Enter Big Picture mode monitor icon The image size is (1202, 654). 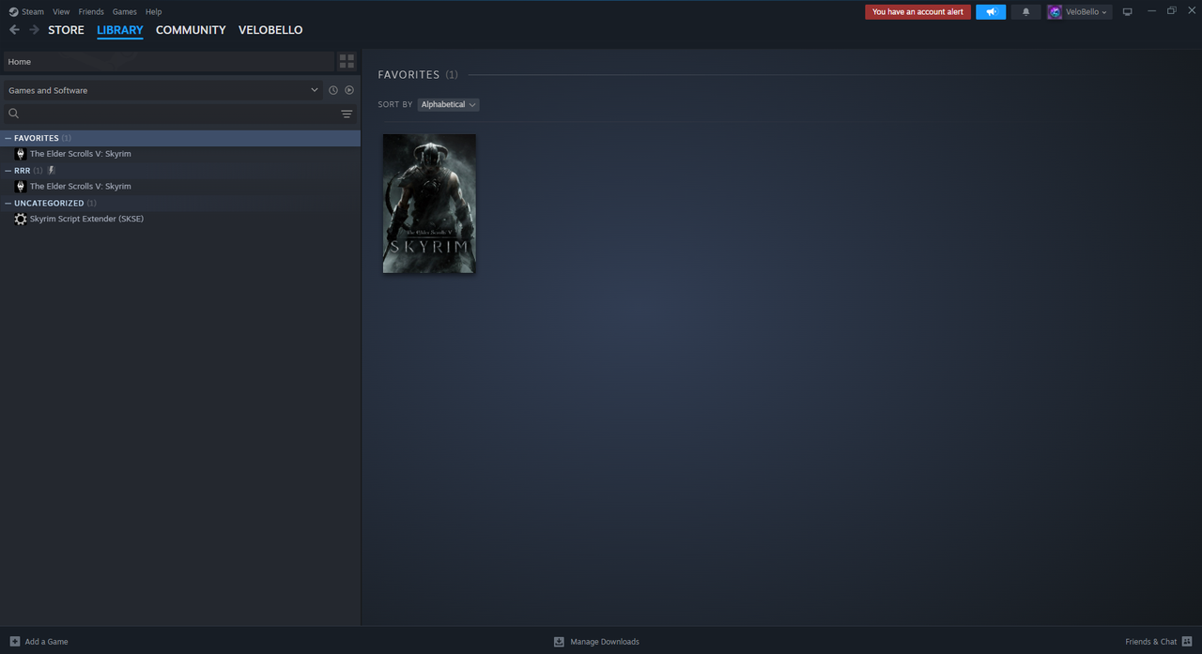1128,12
